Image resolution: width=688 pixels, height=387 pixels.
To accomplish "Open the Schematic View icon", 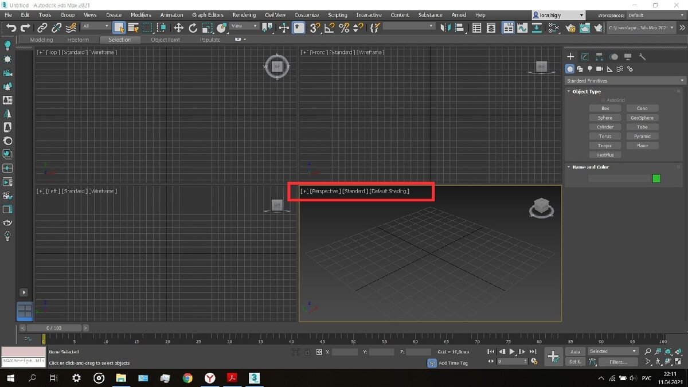I will [537, 27].
